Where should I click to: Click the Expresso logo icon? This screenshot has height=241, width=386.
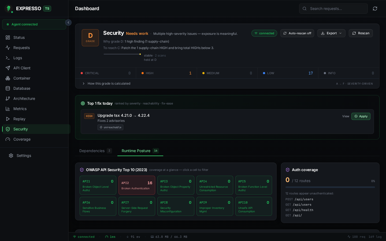click(x=9, y=9)
